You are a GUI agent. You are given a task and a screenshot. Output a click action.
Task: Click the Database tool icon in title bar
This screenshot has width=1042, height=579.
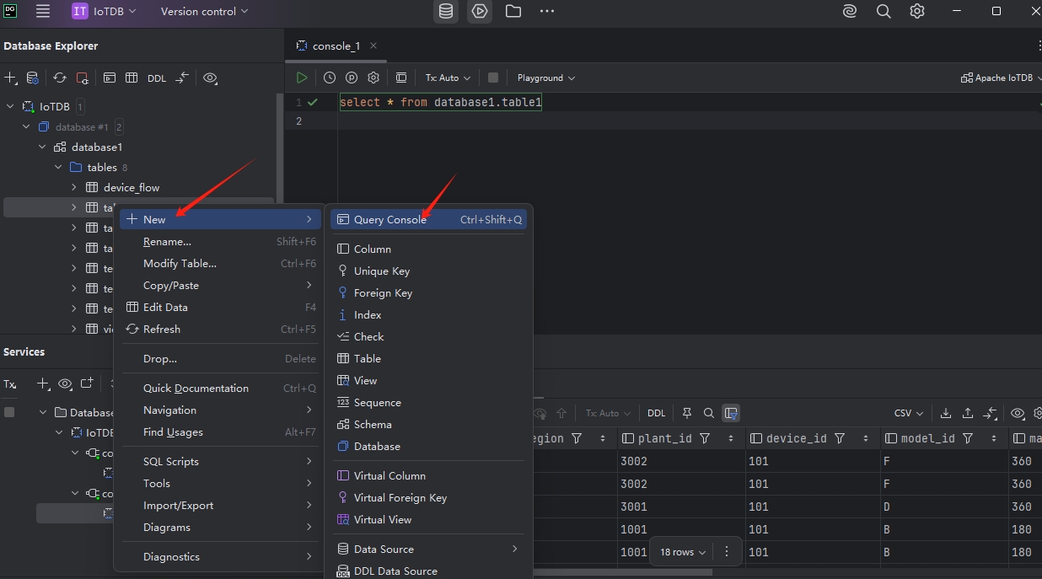click(x=446, y=12)
